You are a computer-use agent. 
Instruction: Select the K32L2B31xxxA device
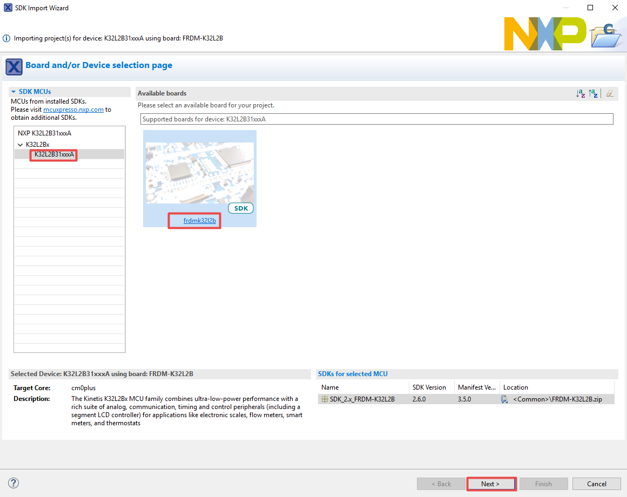click(54, 154)
